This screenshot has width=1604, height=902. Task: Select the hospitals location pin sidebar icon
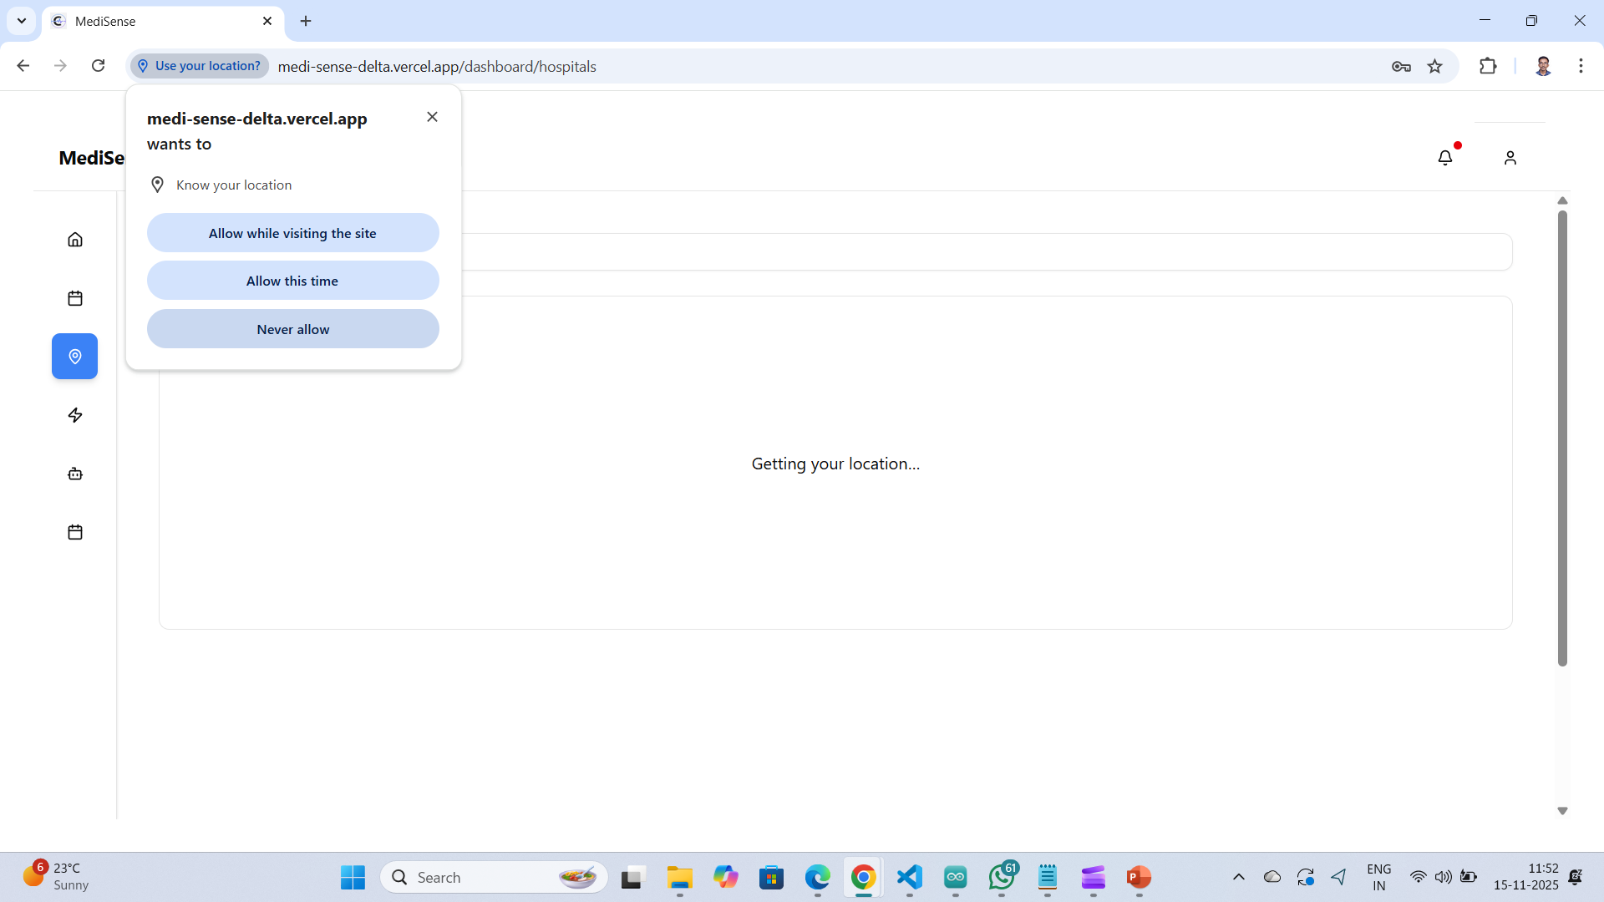[x=75, y=357]
